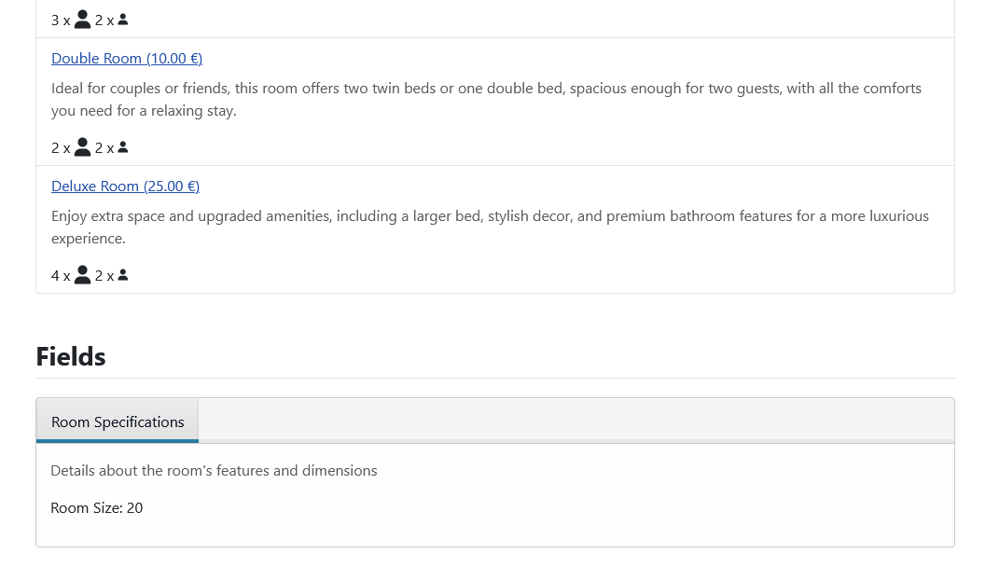
Task: Click the small child icon in top row
Action: coord(123,20)
